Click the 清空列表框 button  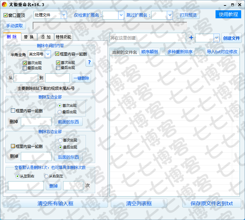(x=139, y=203)
